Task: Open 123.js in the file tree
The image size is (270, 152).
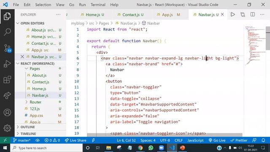Action: pyautogui.click(x=35, y=109)
